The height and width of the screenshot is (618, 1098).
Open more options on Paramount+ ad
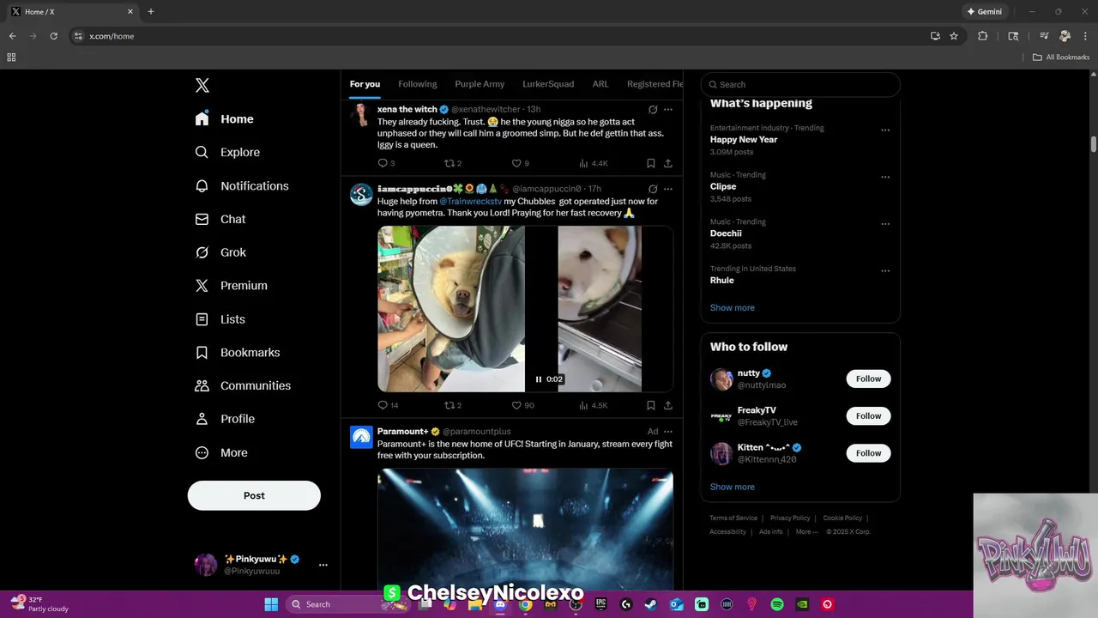(668, 431)
